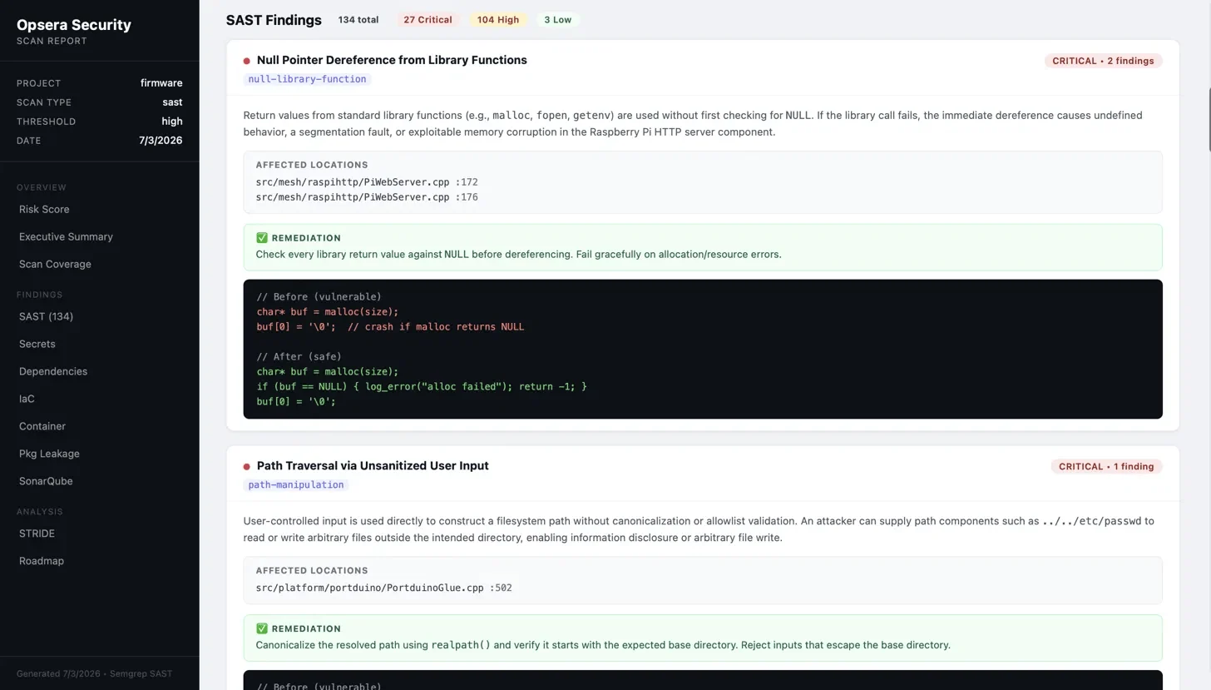Click the malloc vulnerable code line
This screenshot has height=690, width=1211.
click(x=328, y=311)
